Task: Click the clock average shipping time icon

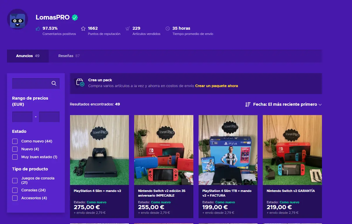Action: click(167, 29)
